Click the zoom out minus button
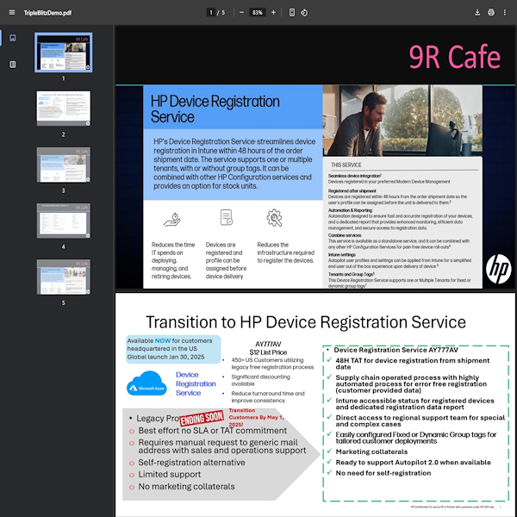This screenshot has height=517, width=517. pyautogui.click(x=241, y=13)
